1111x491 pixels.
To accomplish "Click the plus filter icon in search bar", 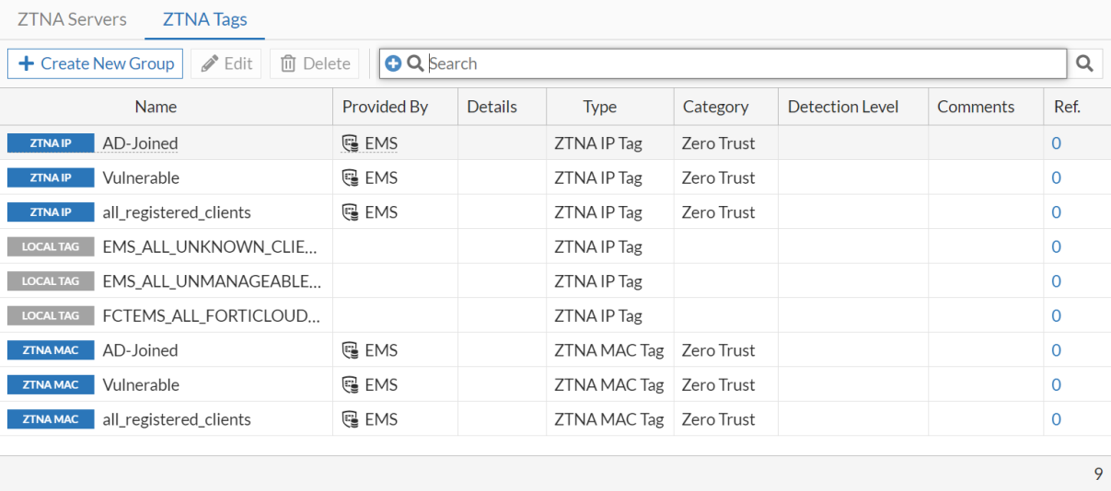I will point(393,63).
